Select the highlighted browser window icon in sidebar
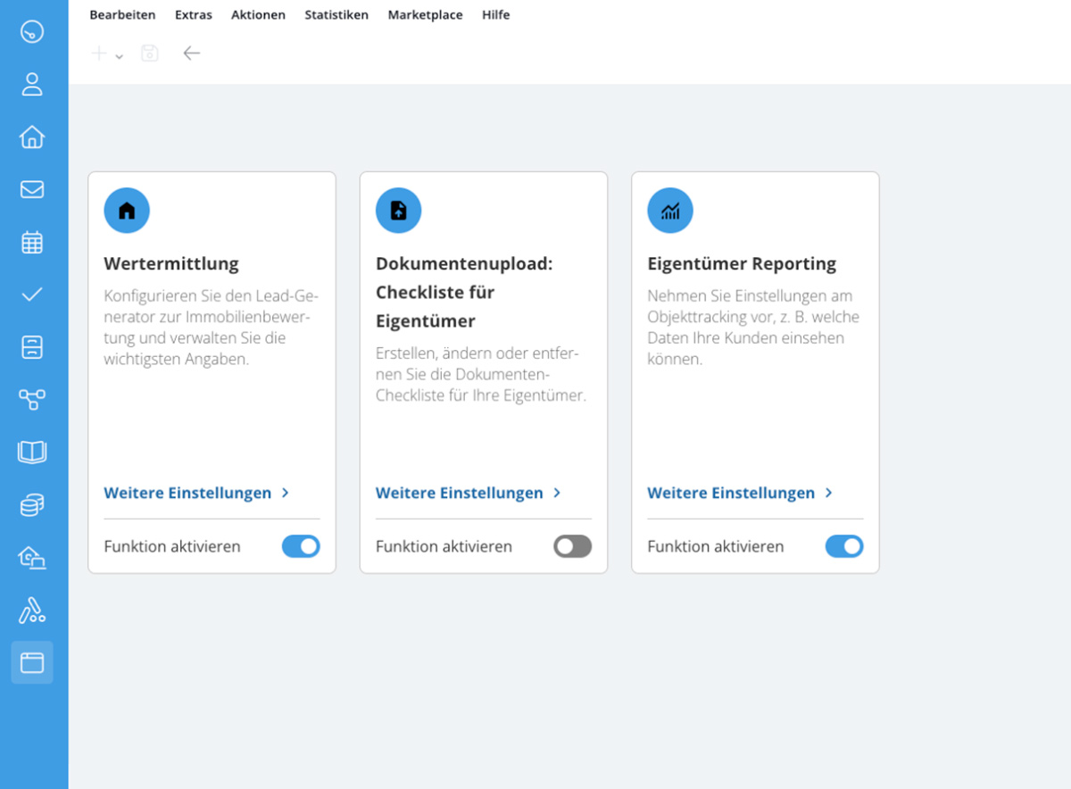Image resolution: width=1071 pixels, height=789 pixels. click(x=32, y=662)
